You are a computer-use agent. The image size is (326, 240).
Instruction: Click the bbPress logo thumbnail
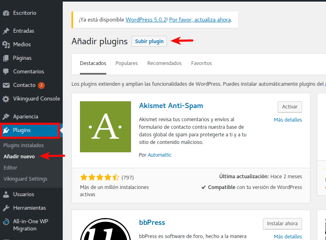click(105, 229)
